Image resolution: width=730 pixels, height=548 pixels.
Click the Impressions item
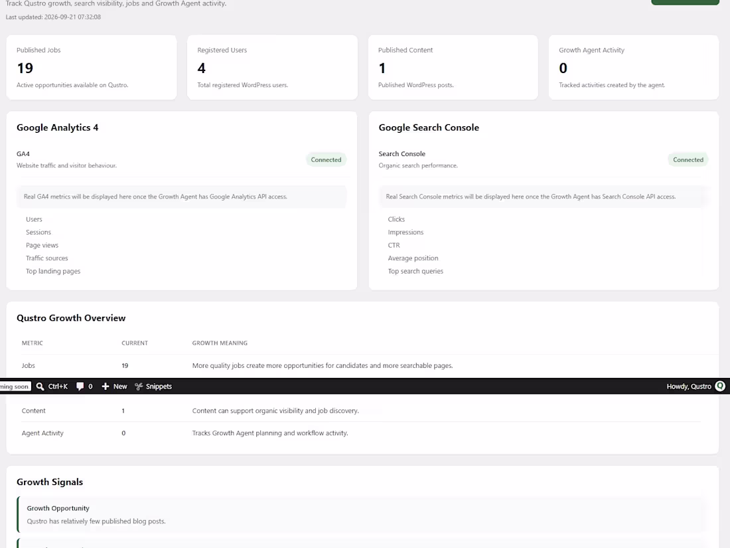(405, 232)
